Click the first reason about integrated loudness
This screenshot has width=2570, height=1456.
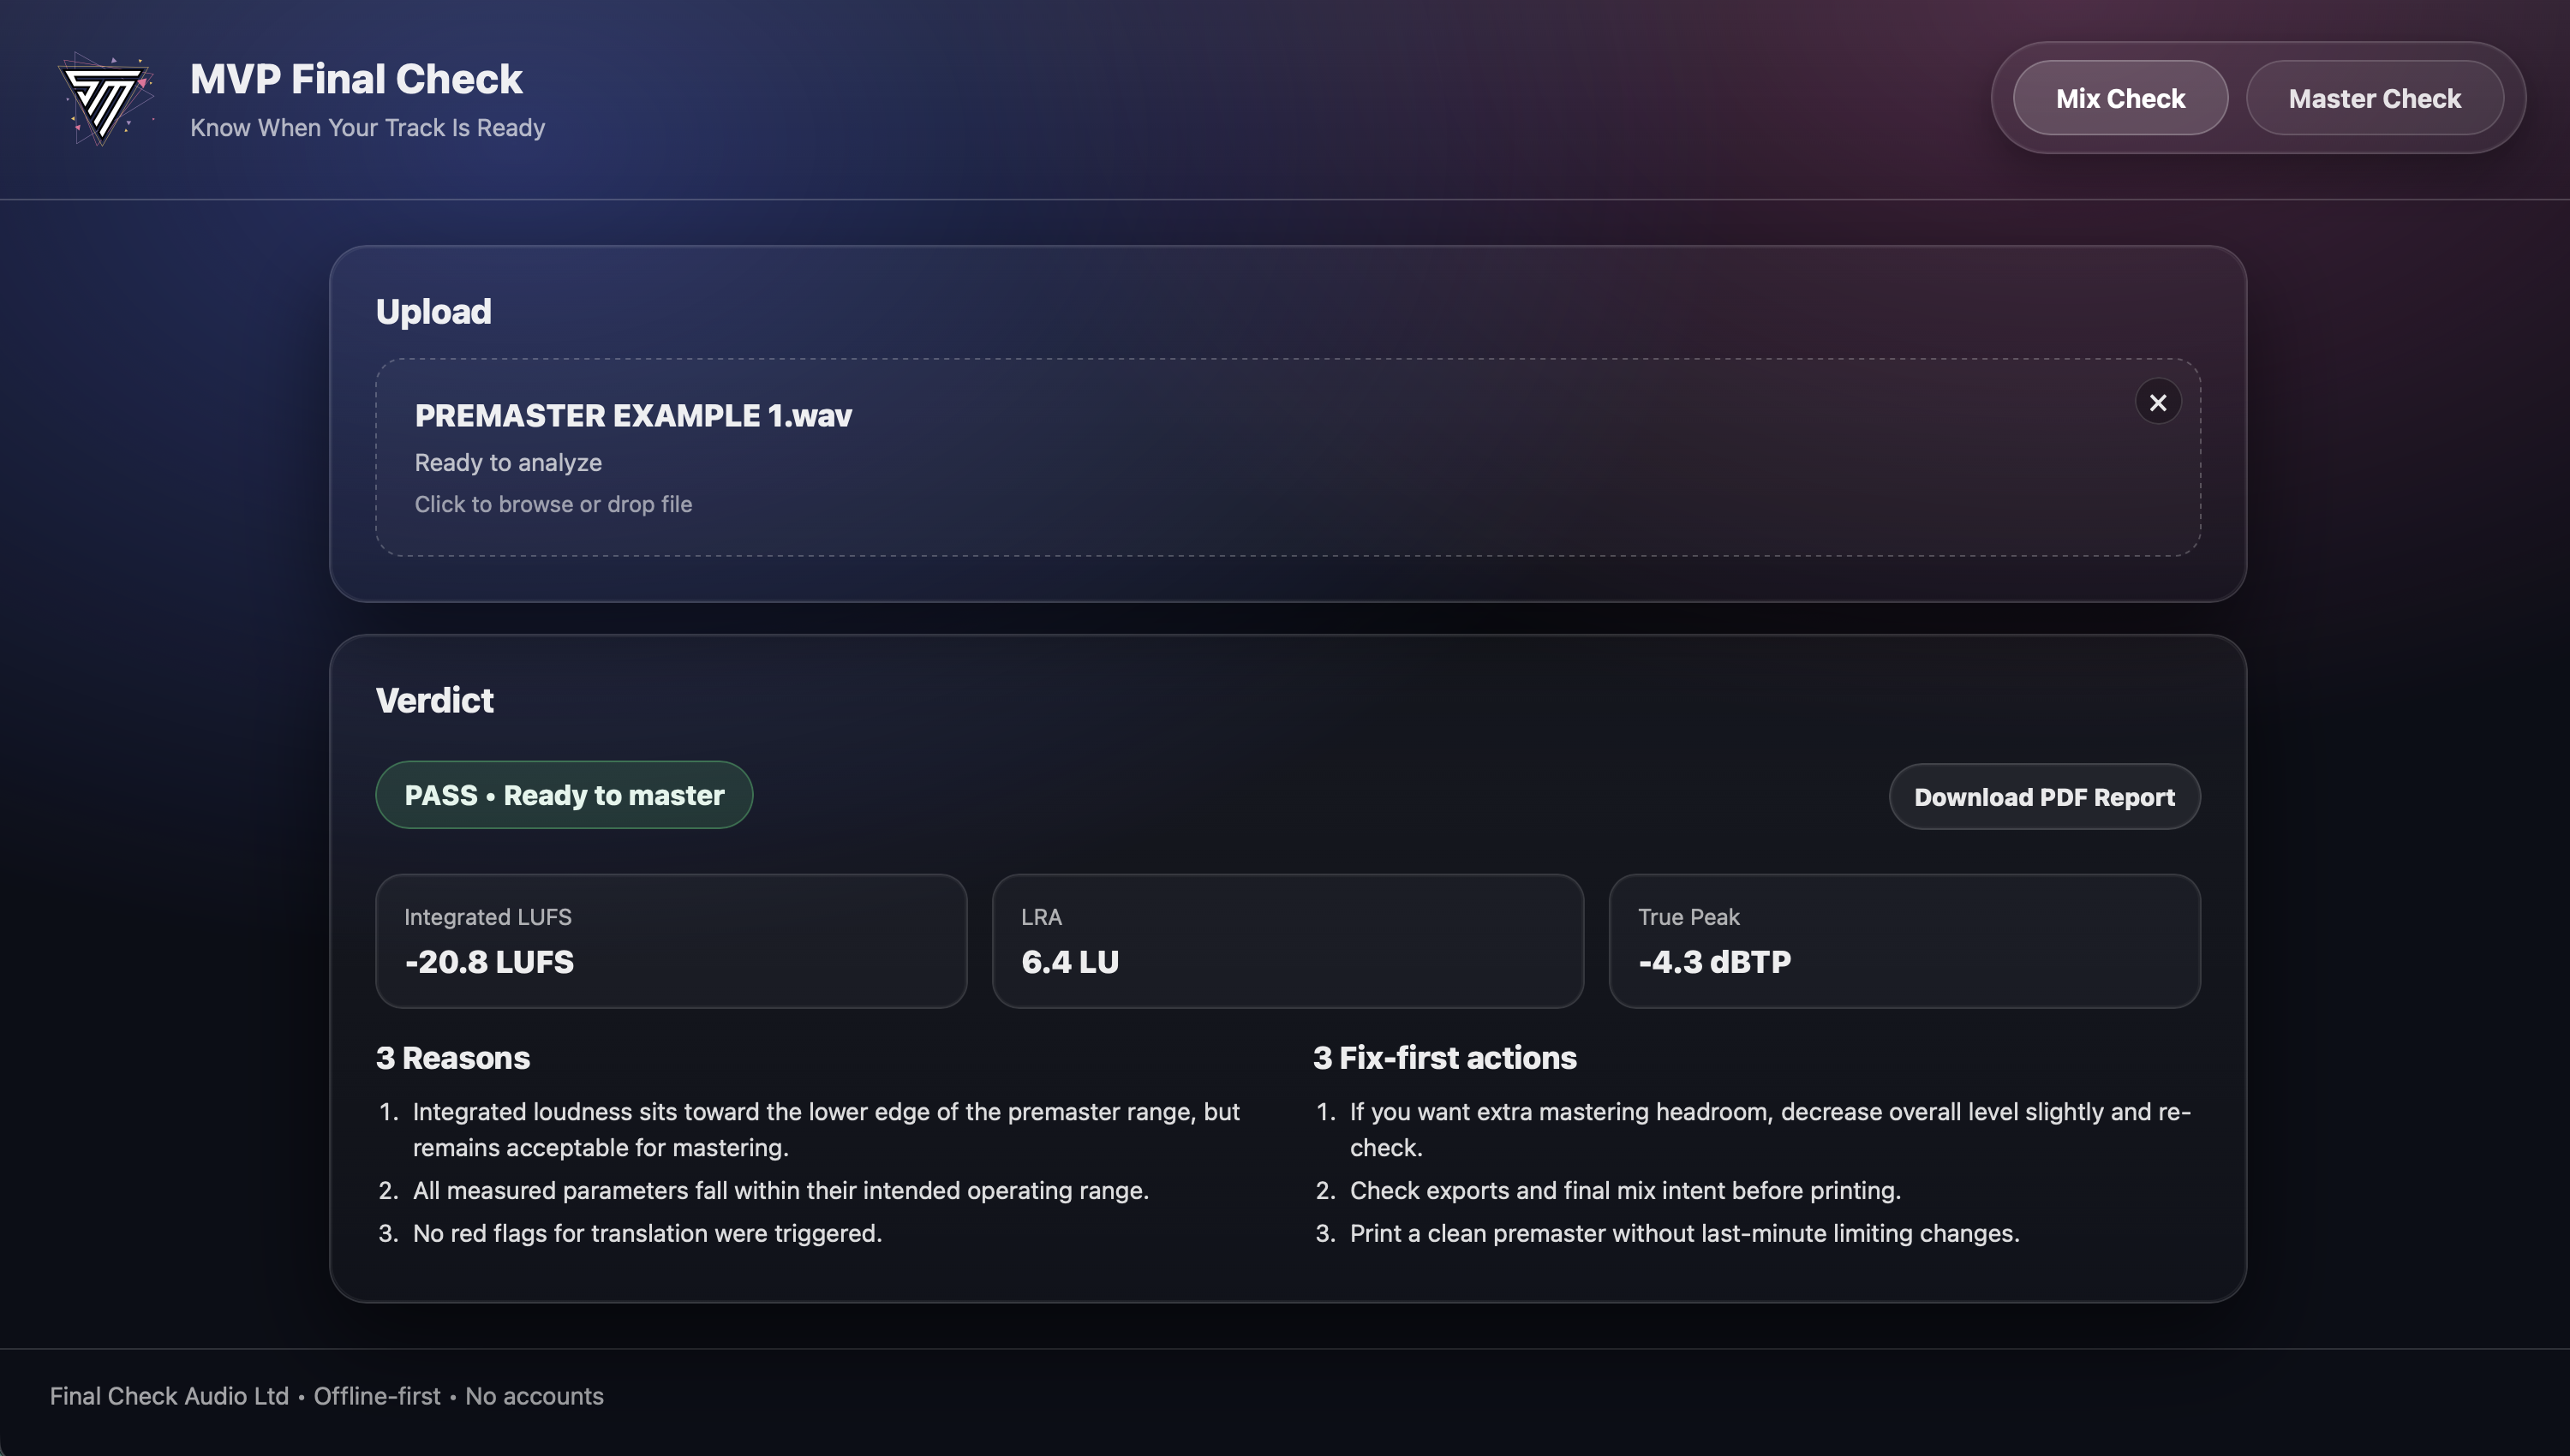(x=825, y=1129)
